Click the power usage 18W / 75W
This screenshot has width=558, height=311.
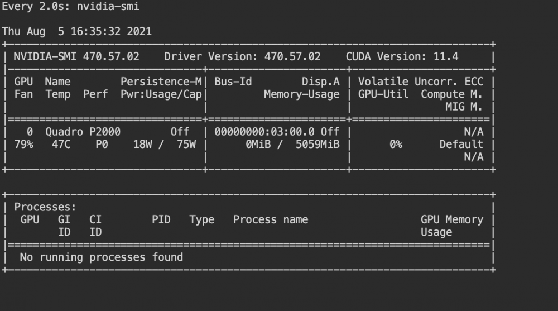pos(165,144)
